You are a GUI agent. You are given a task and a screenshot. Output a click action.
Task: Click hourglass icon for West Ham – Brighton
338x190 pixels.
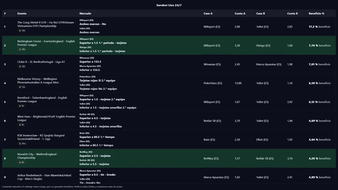coord(20,125)
